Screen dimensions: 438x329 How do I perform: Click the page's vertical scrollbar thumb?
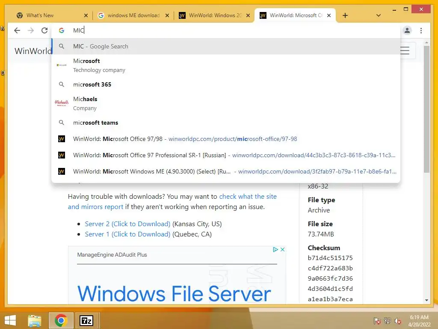(x=426, y=109)
